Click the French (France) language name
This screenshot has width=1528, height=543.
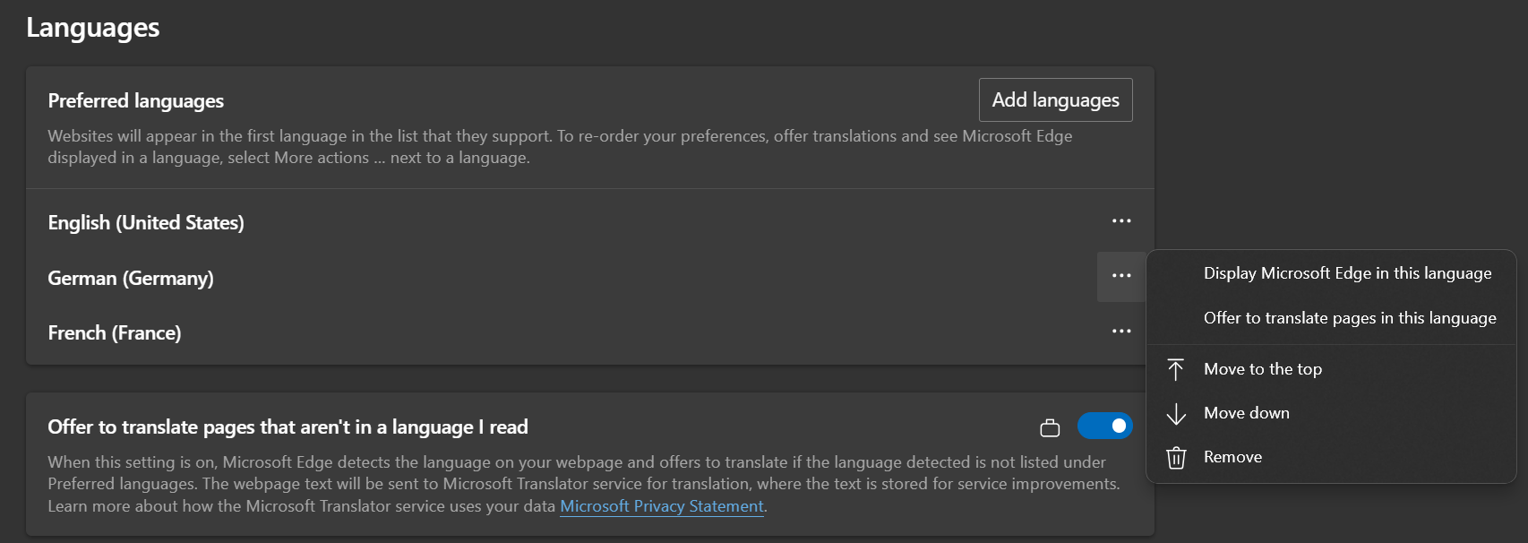point(115,333)
